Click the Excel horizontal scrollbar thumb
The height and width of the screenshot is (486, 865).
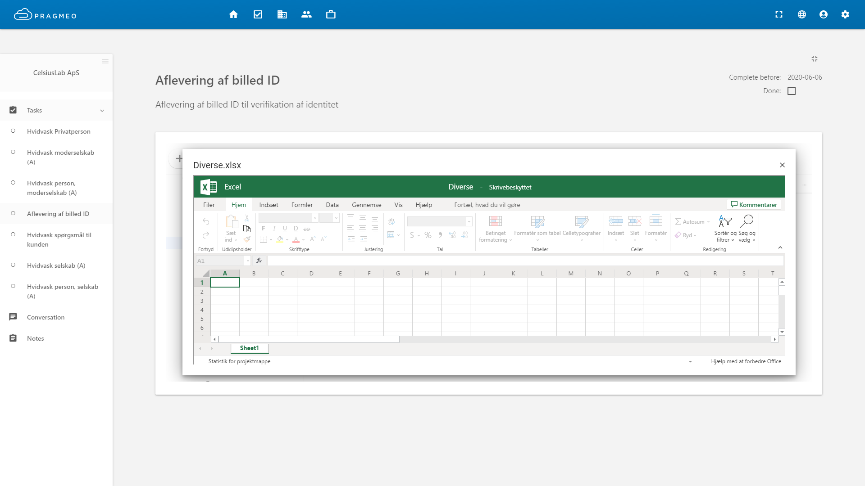point(309,339)
